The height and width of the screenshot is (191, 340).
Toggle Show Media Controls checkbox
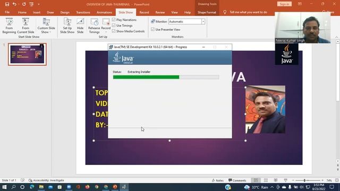coord(114,31)
